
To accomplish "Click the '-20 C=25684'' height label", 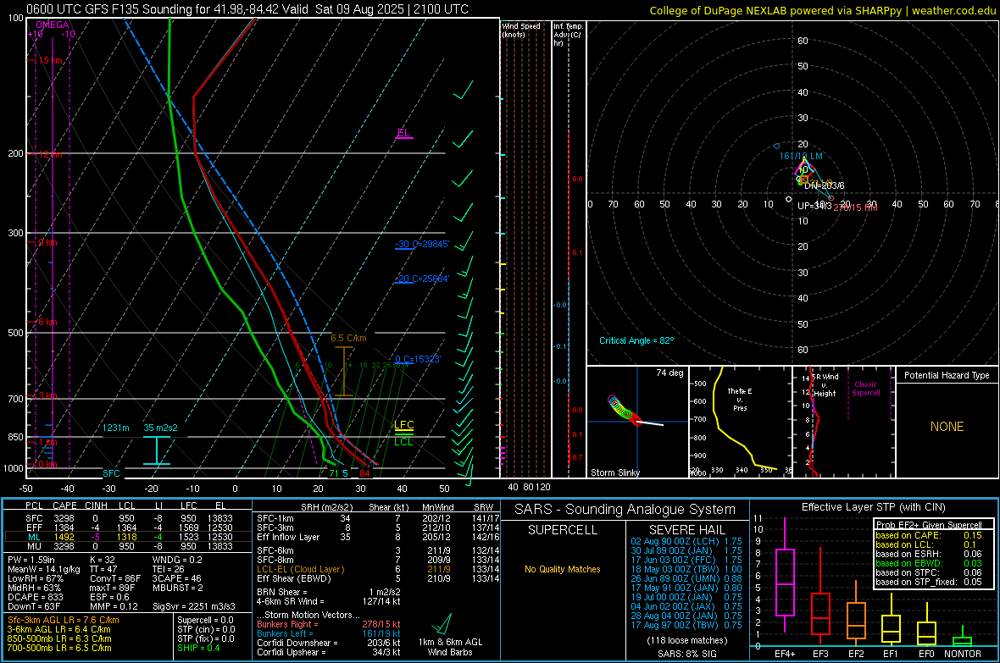I will (x=421, y=279).
